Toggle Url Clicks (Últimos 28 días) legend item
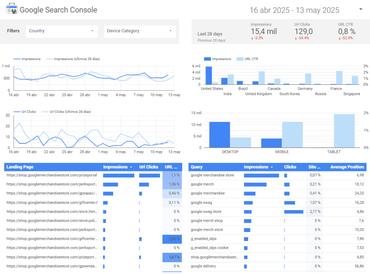The height and width of the screenshot is (274, 370). [66, 112]
